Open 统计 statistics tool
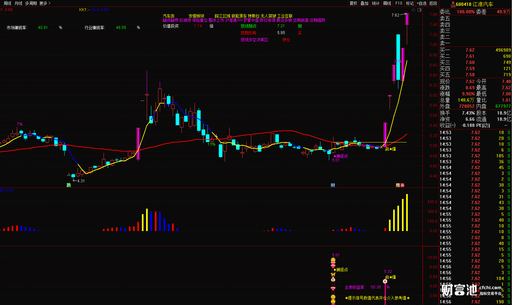Viewport: 512px width, 305px height. click(x=376, y=3)
